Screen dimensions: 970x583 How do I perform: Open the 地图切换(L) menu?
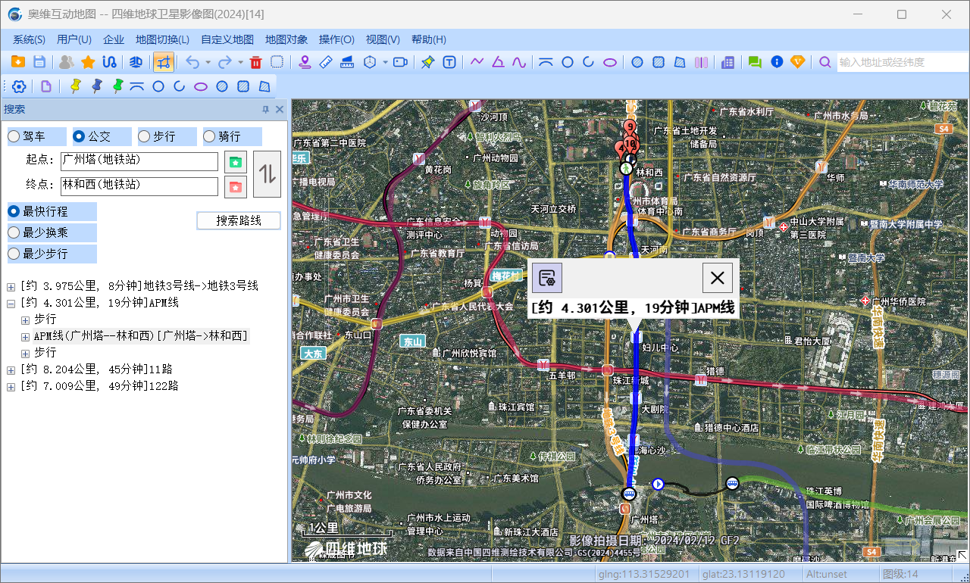tap(162, 39)
